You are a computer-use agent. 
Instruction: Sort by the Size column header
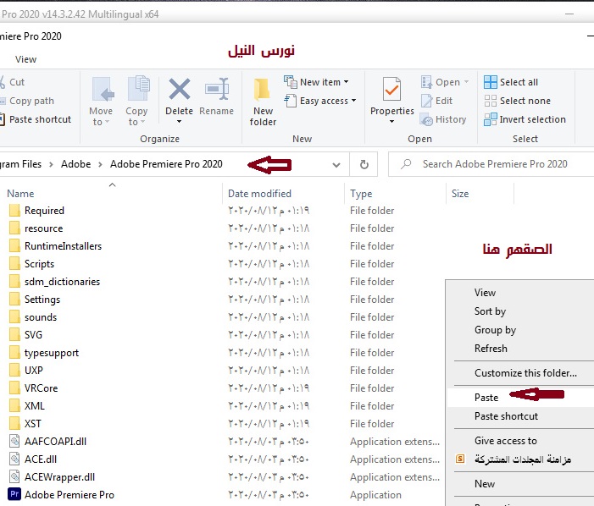click(460, 194)
